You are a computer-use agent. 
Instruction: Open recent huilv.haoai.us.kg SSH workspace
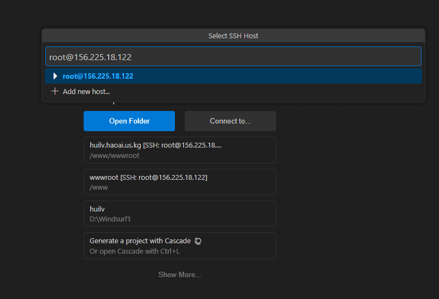180,150
